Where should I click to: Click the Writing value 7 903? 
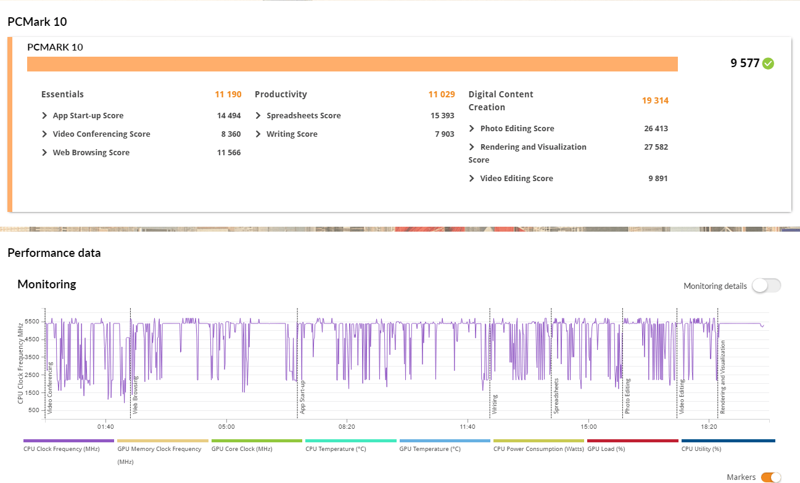pos(445,134)
